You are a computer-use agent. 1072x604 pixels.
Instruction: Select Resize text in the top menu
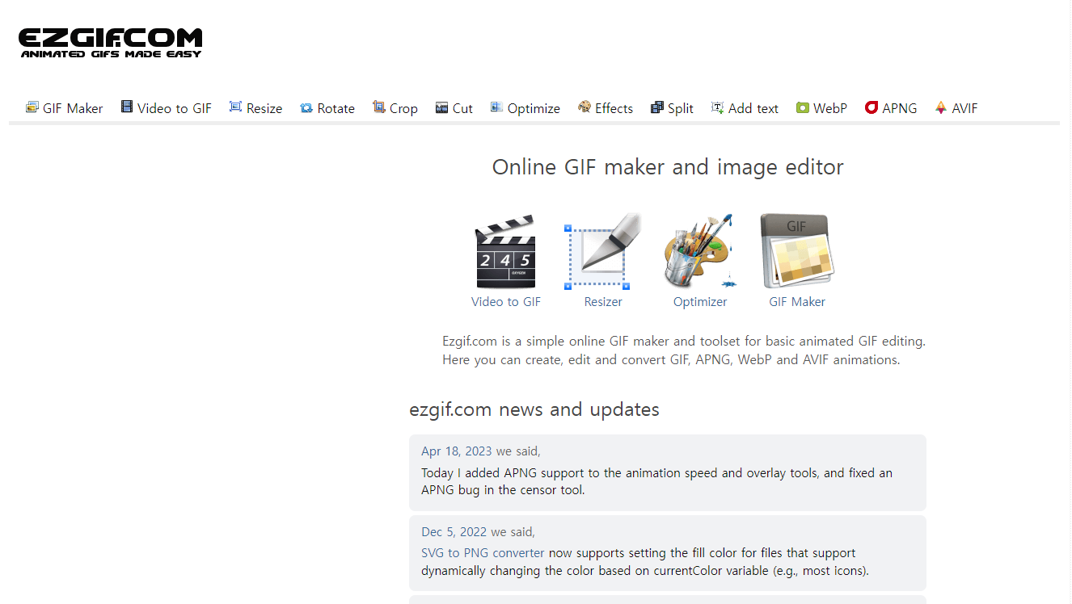click(x=264, y=108)
